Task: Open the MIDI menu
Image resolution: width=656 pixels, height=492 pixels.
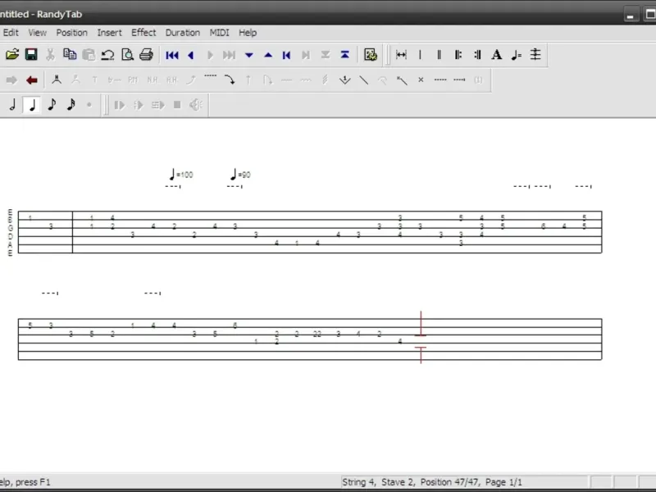Action: point(219,33)
